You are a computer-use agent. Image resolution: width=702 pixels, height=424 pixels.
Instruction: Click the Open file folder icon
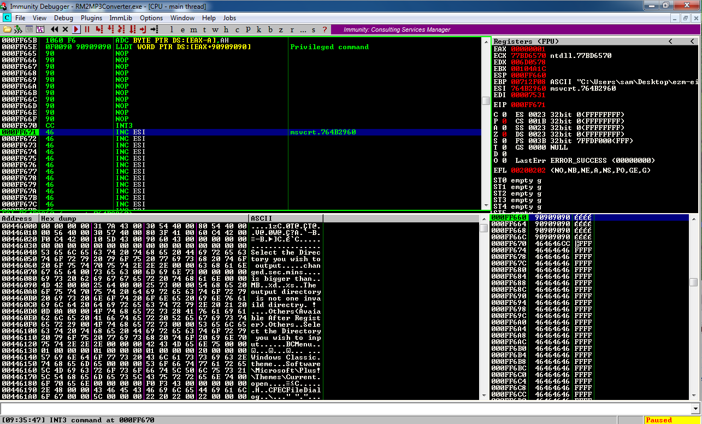[7, 30]
